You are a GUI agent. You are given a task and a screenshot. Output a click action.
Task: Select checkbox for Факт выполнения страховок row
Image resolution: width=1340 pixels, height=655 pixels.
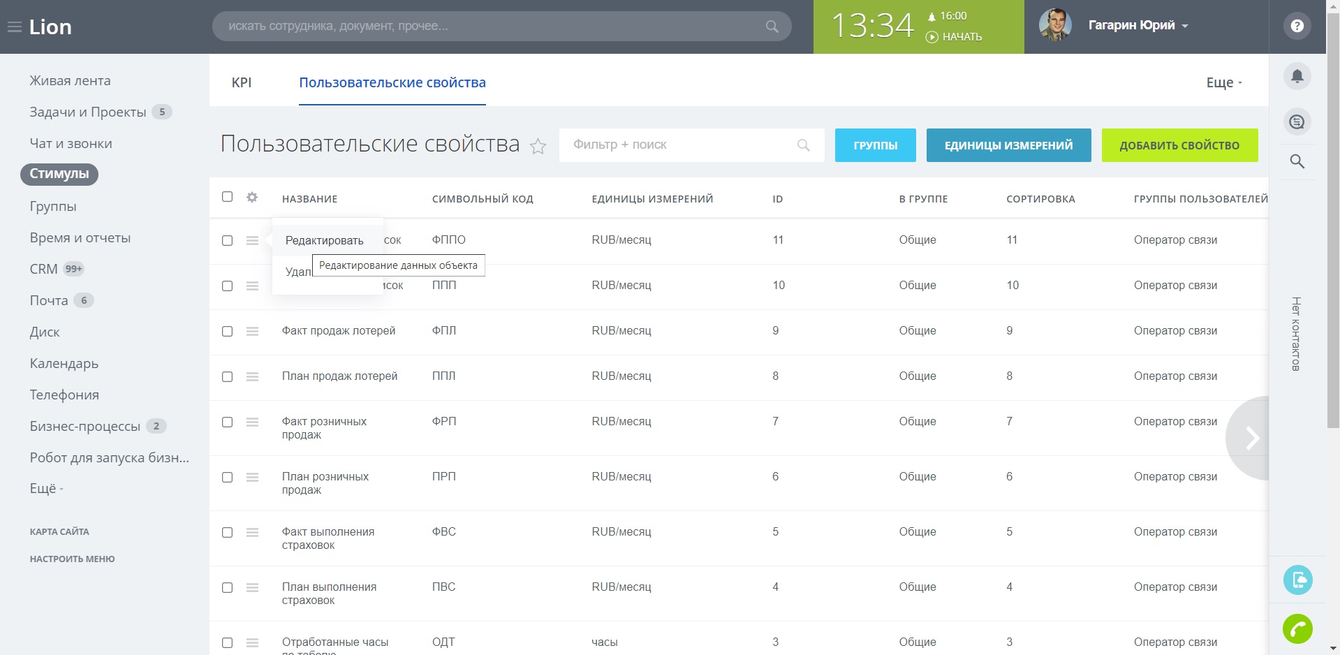point(227,532)
